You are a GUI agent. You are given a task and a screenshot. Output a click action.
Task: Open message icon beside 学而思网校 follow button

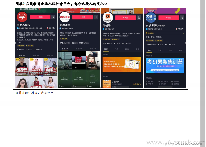click(x=53, y=17)
